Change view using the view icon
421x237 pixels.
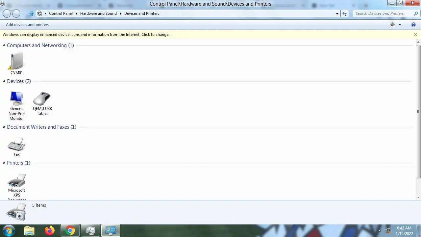coord(392,25)
